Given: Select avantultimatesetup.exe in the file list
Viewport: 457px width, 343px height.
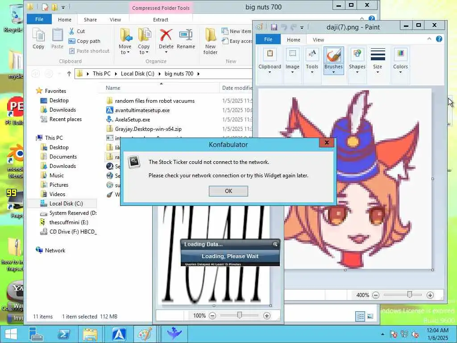Looking at the screenshot, I should 142,110.
